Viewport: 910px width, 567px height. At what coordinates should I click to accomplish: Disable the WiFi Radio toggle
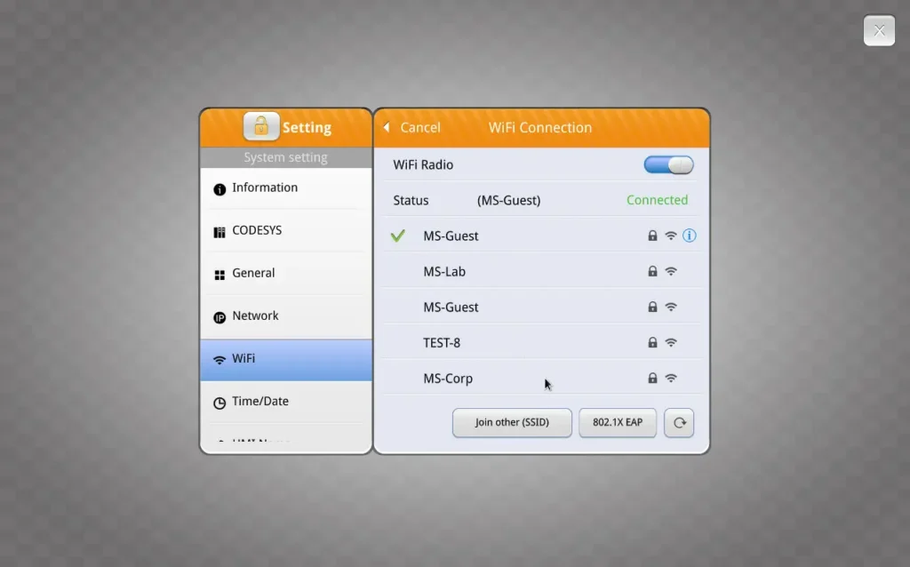click(x=668, y=164)
